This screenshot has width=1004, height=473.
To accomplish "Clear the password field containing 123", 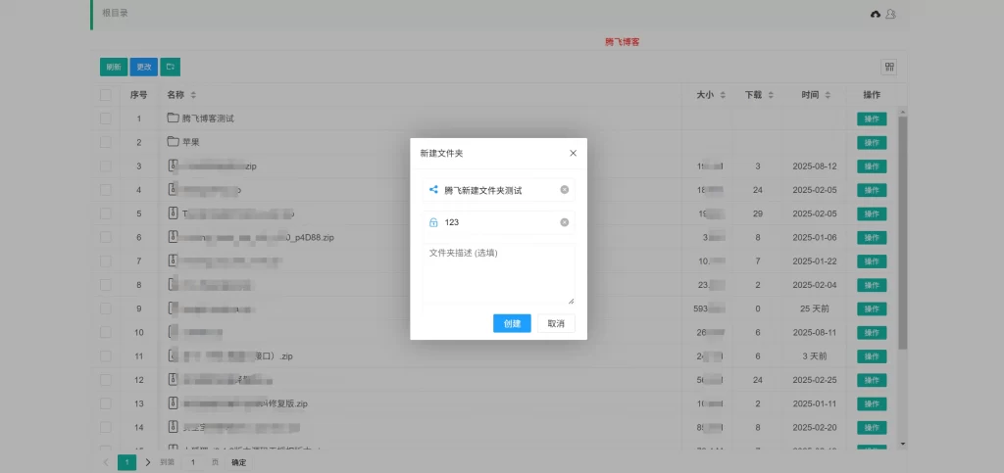I will 564,222.
